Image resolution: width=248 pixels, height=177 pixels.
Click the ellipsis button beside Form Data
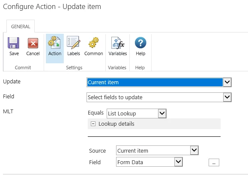click(x=214, y=162)
